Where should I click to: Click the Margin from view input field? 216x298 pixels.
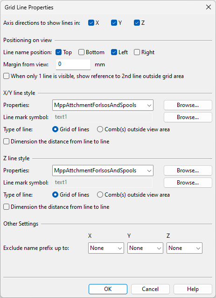[x=73, y=64]
